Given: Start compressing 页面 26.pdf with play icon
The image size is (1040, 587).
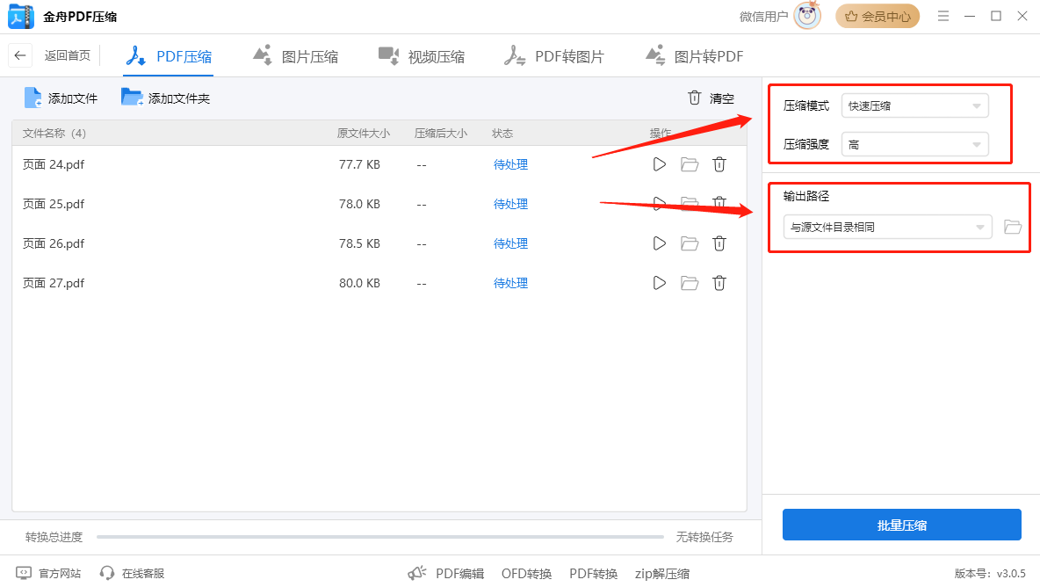Looking at the screenshot, I should (660, 243).
